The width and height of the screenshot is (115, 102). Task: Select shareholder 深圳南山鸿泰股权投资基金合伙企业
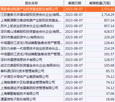[x=31, y=32]
